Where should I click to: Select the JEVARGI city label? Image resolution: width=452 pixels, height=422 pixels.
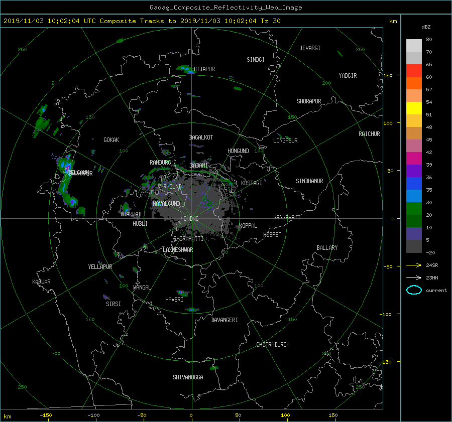click(x=310, y=48)
